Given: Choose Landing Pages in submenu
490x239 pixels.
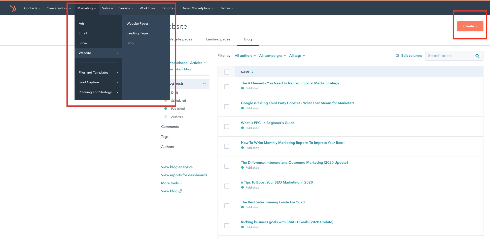Looking at the screenshot, I should [137, 33].
